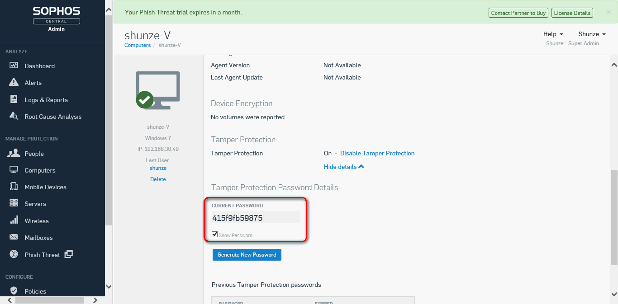
Task: Open Root Cause Analysis magnifier icon
Action: 14,116
